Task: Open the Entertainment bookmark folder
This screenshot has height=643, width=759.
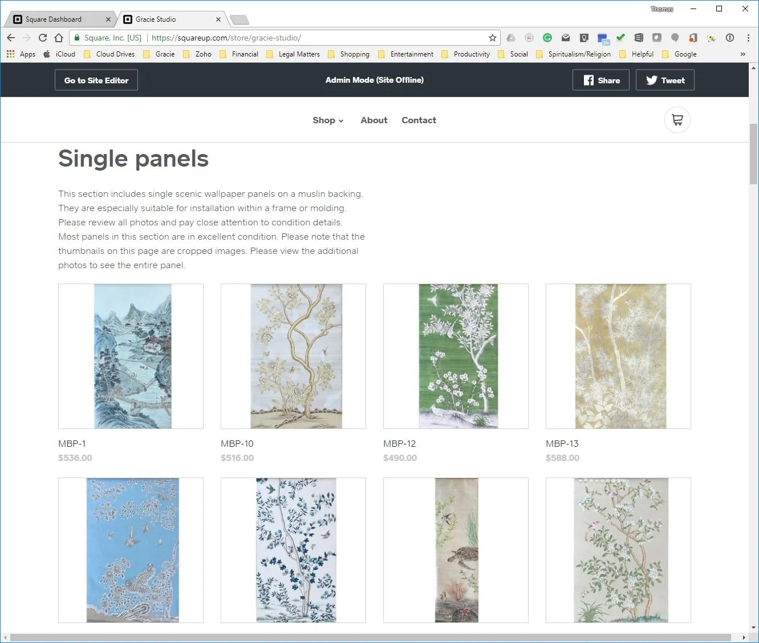Action: [405, 54]
